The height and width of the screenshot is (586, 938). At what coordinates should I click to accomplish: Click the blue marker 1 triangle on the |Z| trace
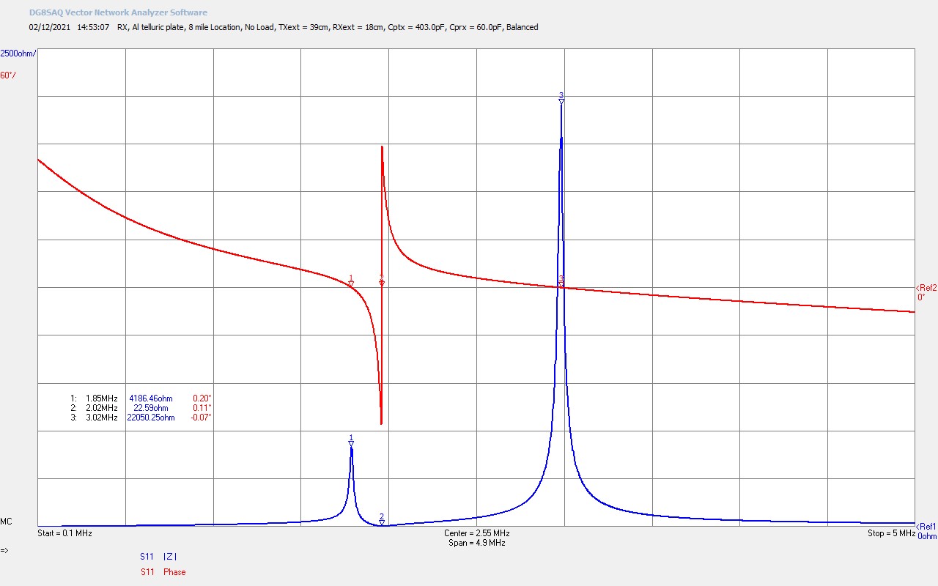pyautogui.click(x=351, y=443)
